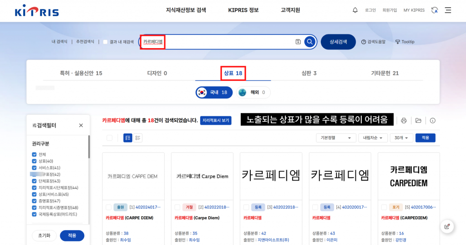Viewport: 466px width, 245px height.
Task: Open thumbnail 카르페디엠 CARPEDIEM result [5]
Action: point(409,176)
